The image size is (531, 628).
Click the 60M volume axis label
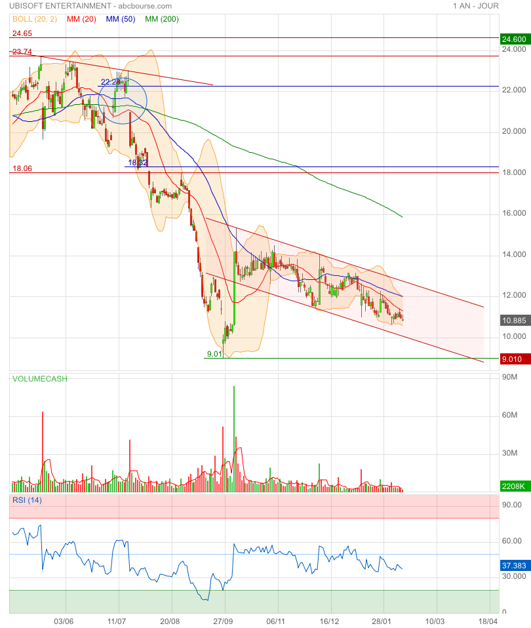tap(510, 415)
